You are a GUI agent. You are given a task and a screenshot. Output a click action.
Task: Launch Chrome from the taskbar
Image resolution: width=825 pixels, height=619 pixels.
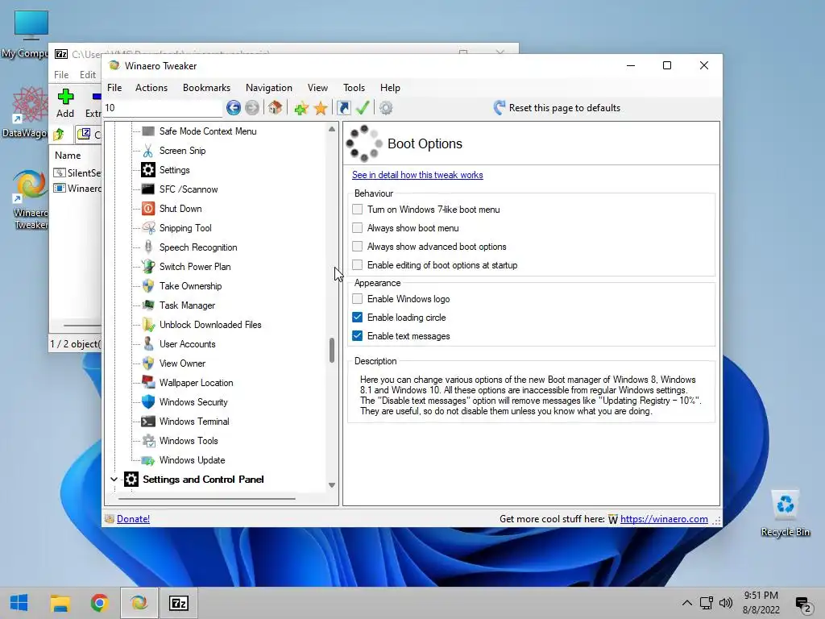point(99,603)
